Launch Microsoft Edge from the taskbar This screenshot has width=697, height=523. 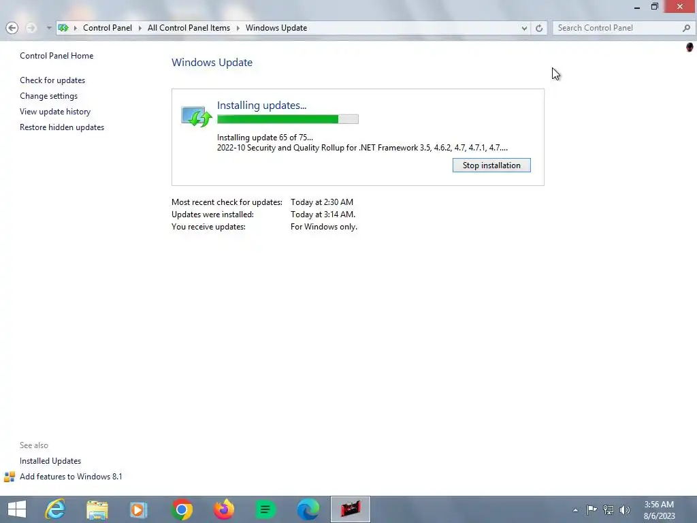[x=308, y=509]
